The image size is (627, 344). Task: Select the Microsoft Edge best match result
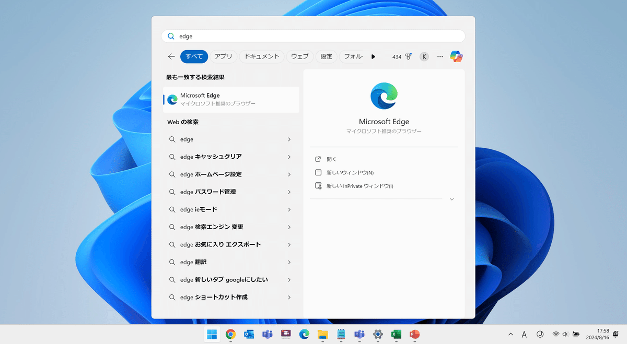click(x=231, y=99)
